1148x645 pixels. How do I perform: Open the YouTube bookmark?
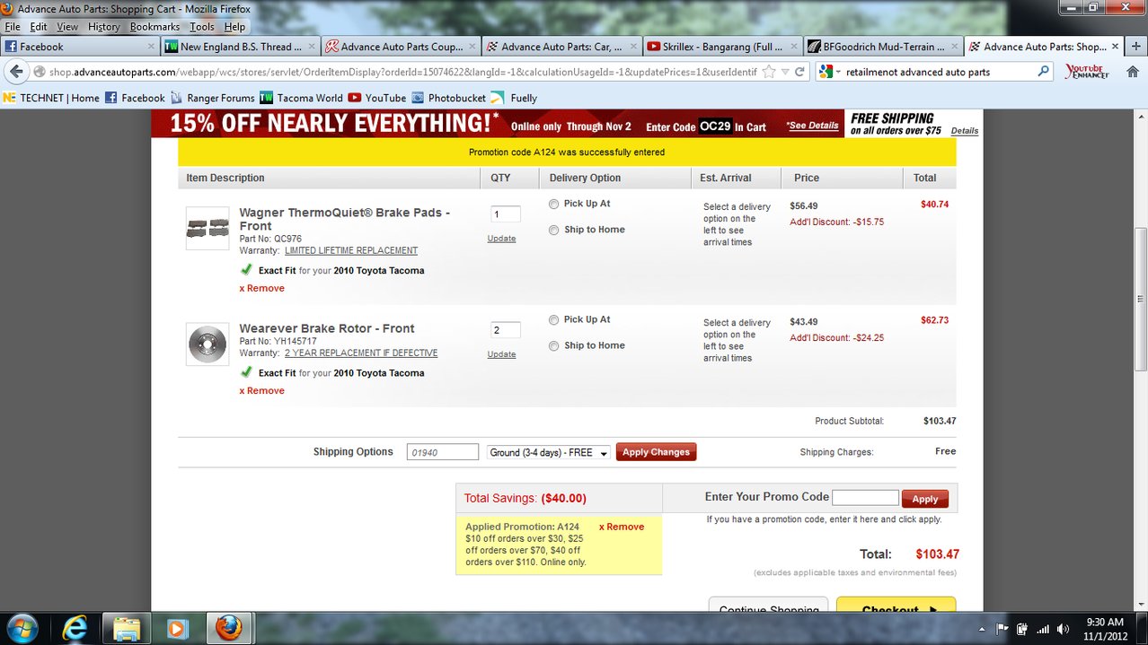point(377,98)
